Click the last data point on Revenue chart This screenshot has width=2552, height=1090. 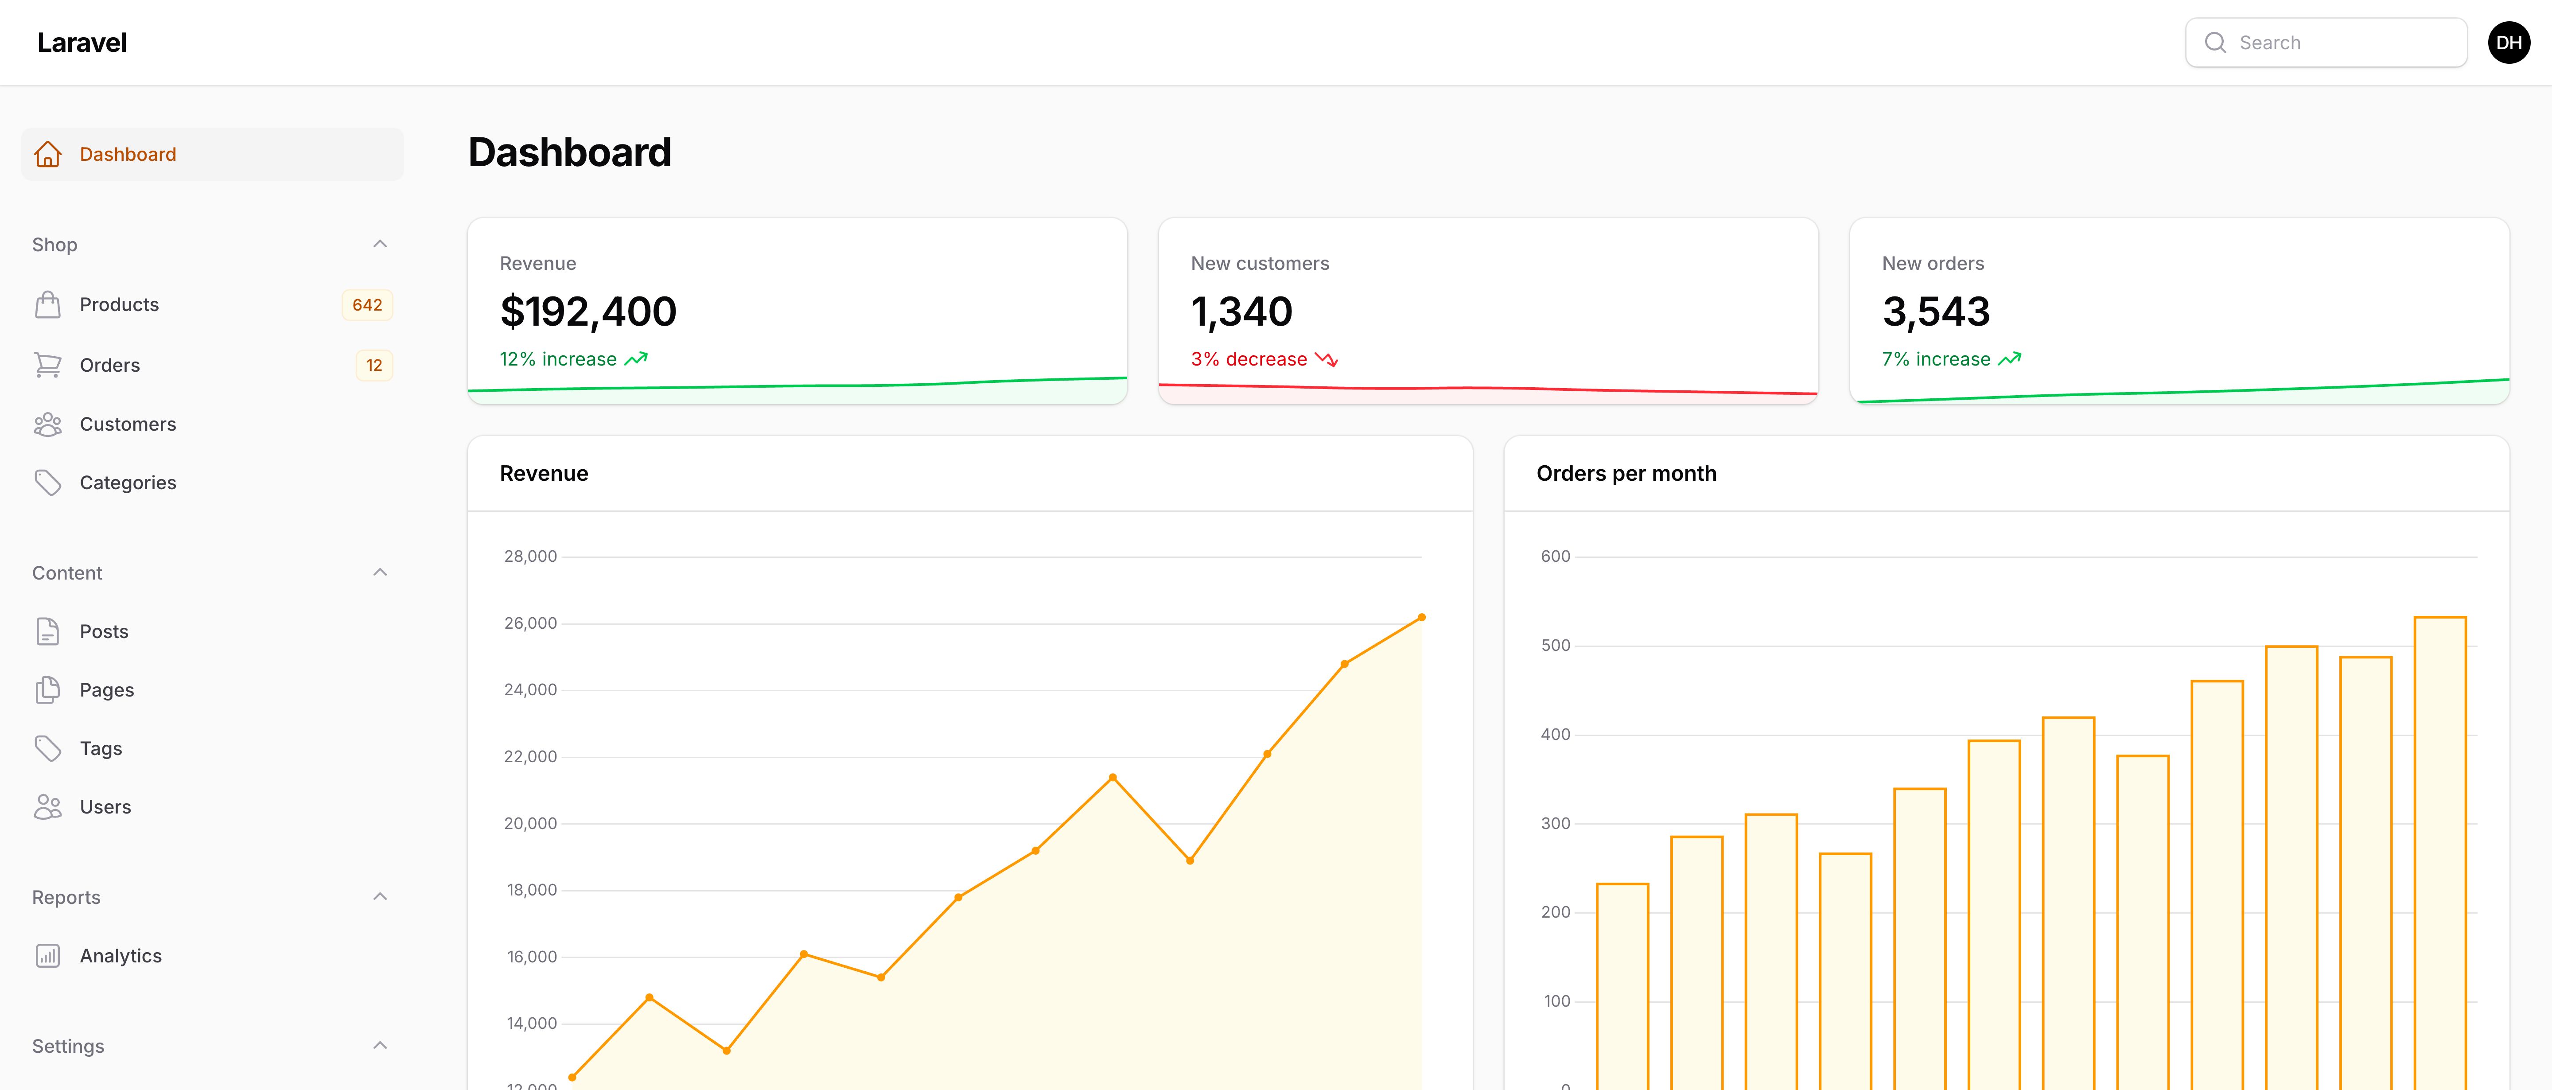1422,617
